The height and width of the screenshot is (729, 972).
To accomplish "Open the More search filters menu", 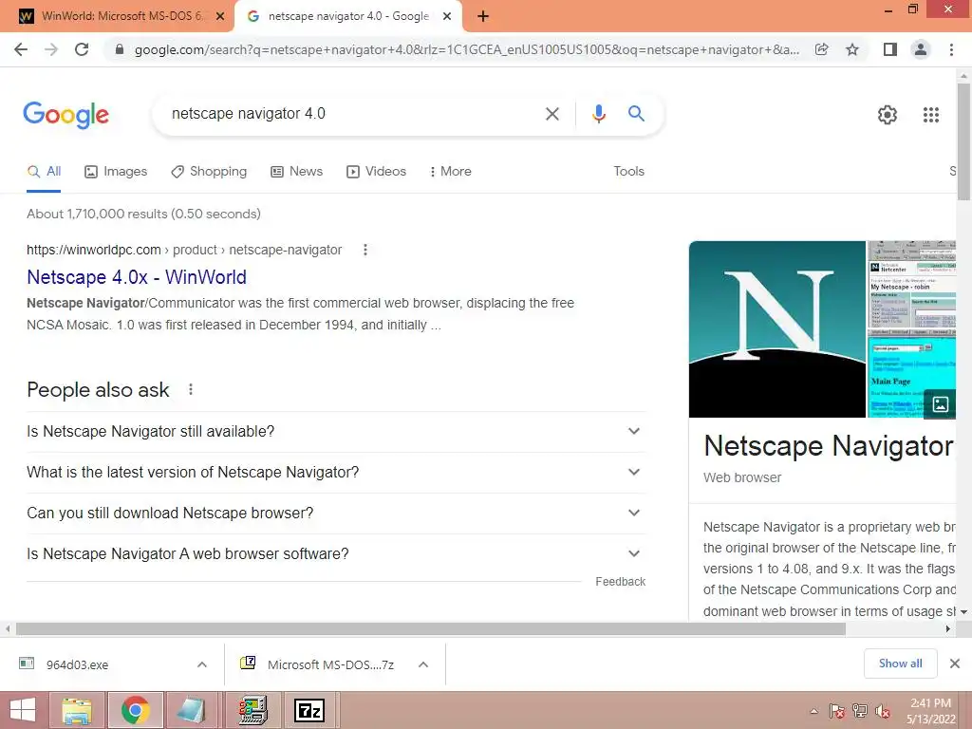I will click(451, 171).
